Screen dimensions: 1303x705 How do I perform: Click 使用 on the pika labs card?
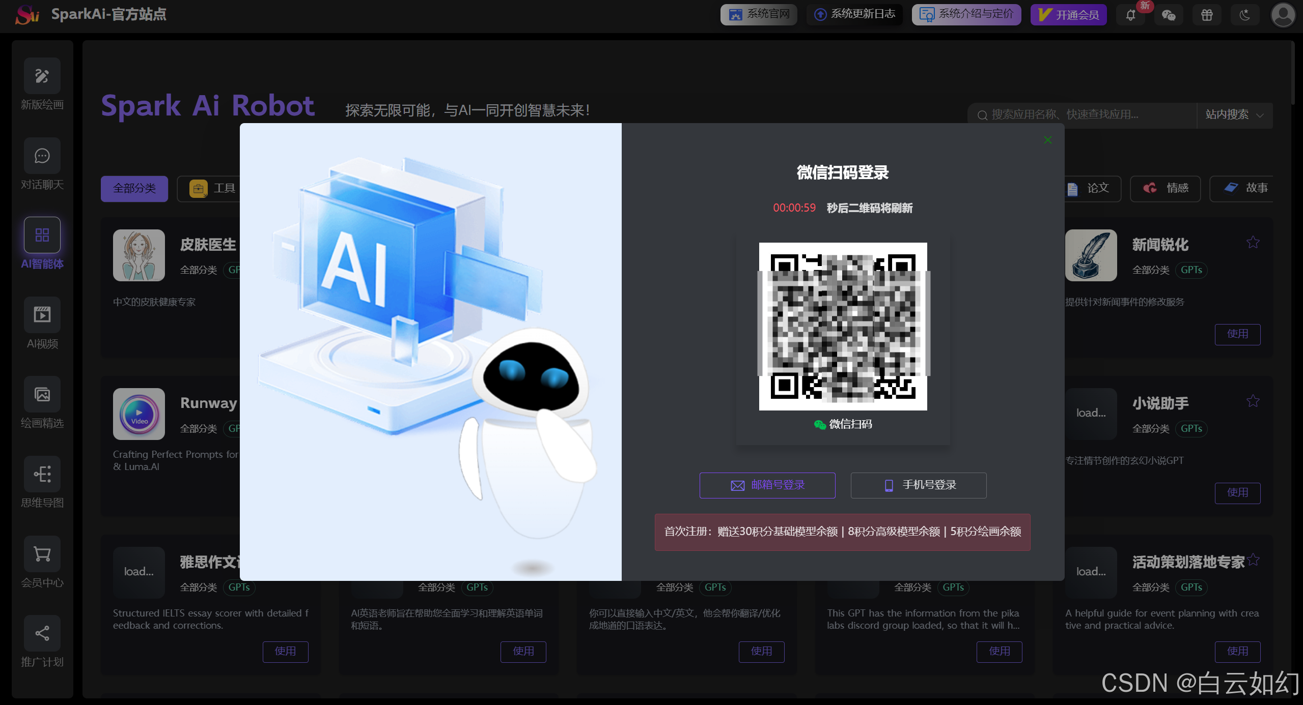pos(1000,652)
